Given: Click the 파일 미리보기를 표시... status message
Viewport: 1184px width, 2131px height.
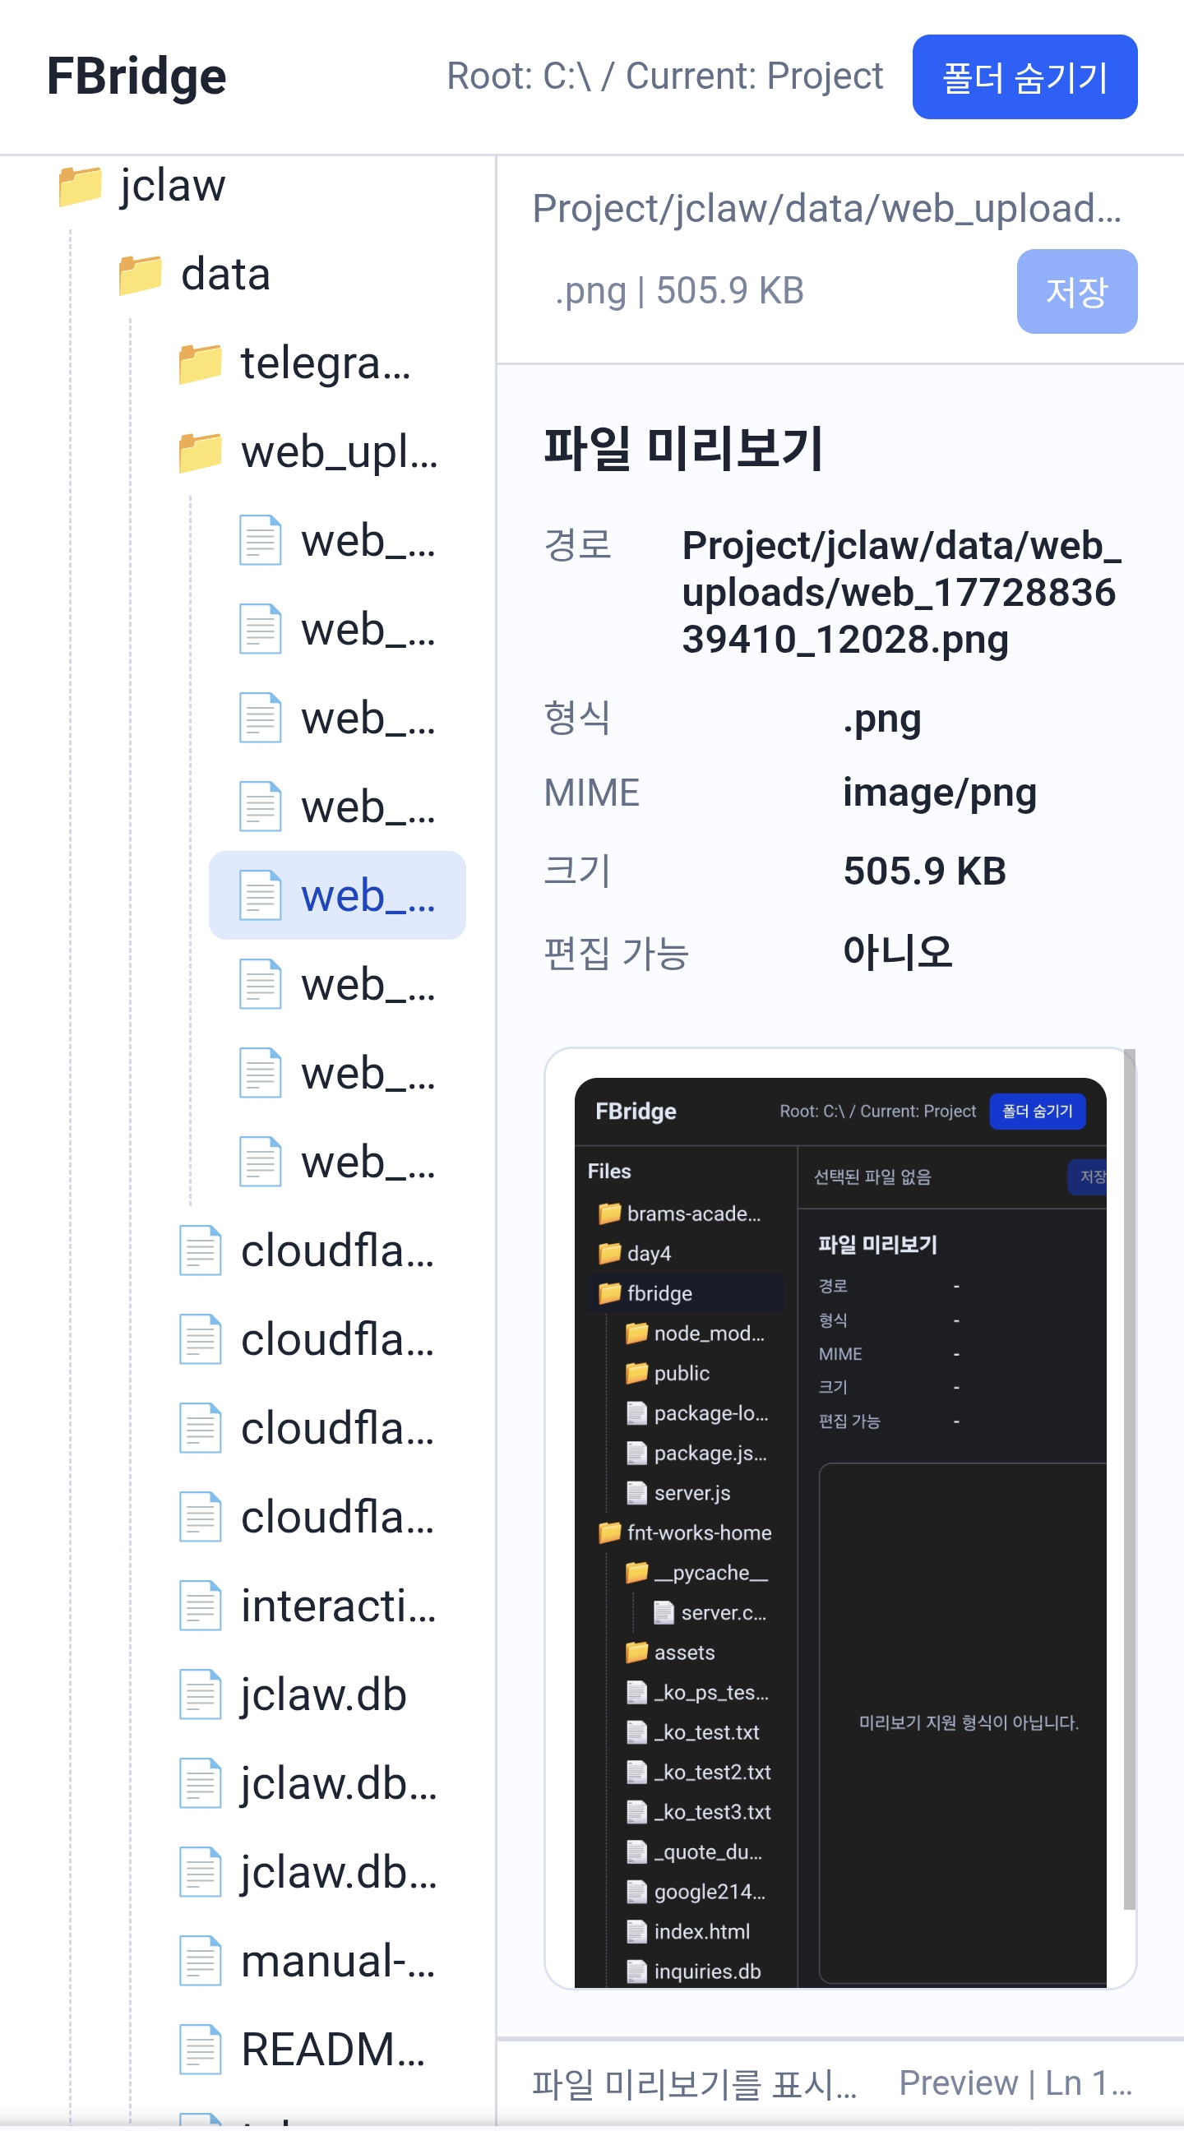Looking at the screenshot, I should (x=694, y=2083).
